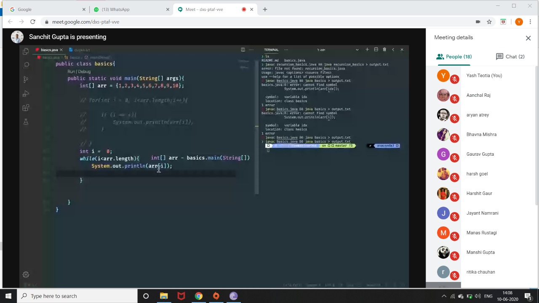Click the Windows Start button
The width and height of the screenshot is (539, 303).
pos(8,296)
